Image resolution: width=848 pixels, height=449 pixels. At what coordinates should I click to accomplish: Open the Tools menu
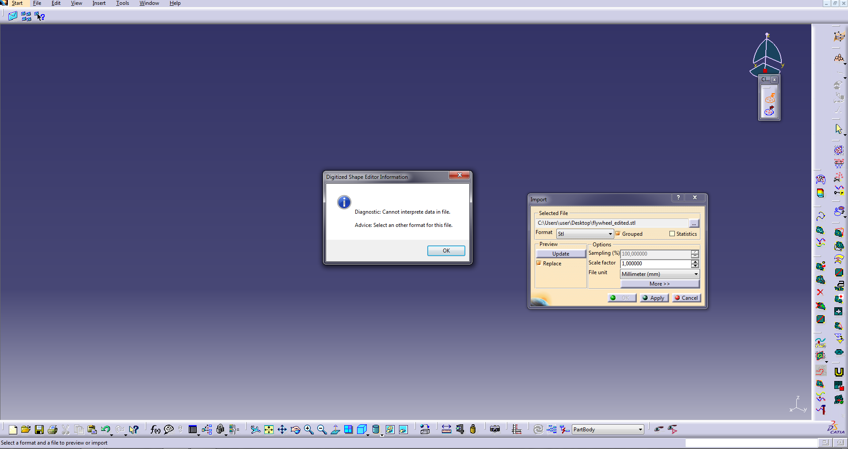pyautogui.click(x=122, y=3)
